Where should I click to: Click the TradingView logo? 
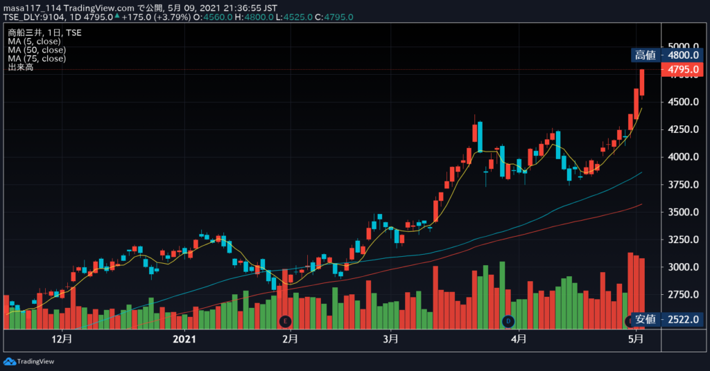point(29,361)
